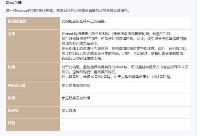This screenshot has width=197, height=136.
Task: Click the dash in the '其他' row
Action: point(62,123)
